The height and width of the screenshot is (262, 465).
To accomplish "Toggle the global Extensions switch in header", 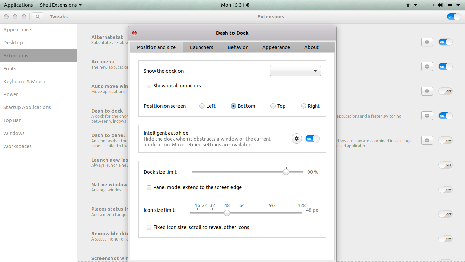I will 453,17.
